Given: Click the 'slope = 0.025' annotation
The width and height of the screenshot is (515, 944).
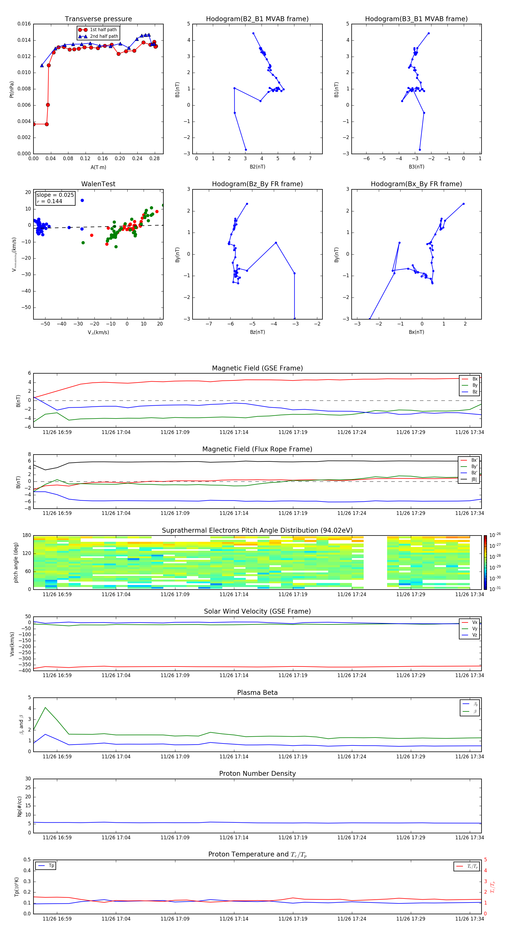Looking at the screenshot, I should (55, 195).
